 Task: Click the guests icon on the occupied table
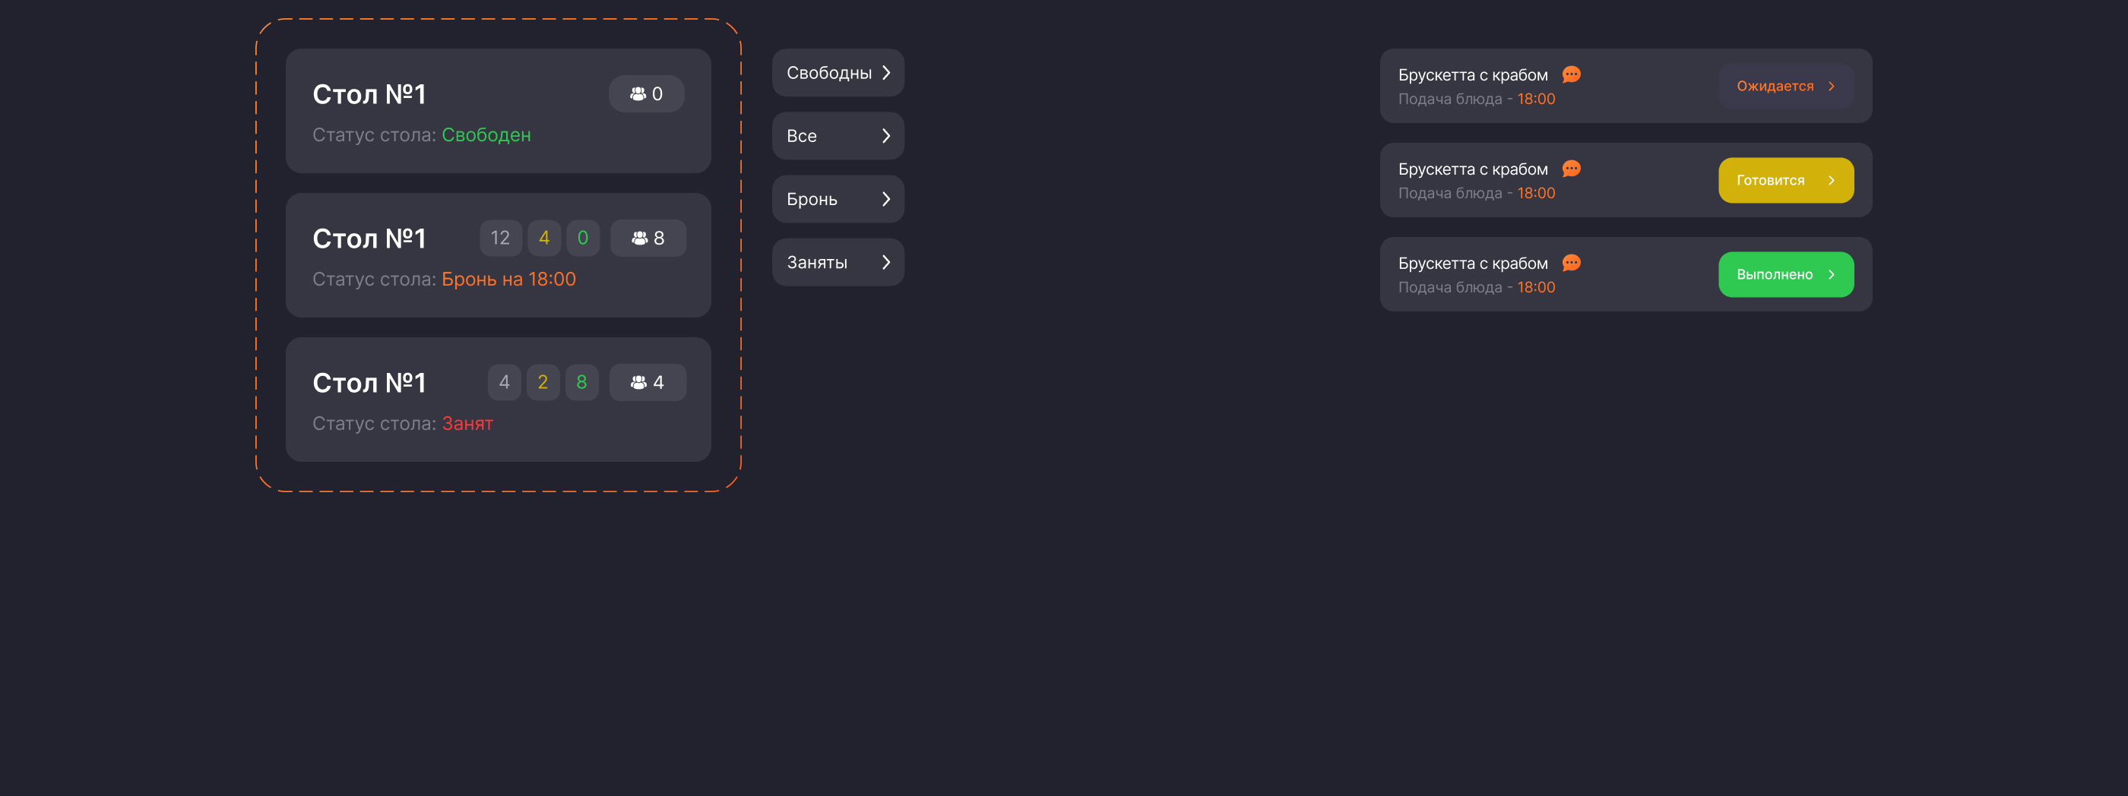638,382
